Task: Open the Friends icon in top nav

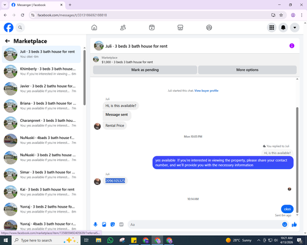Action: click(x=123, y=28)
